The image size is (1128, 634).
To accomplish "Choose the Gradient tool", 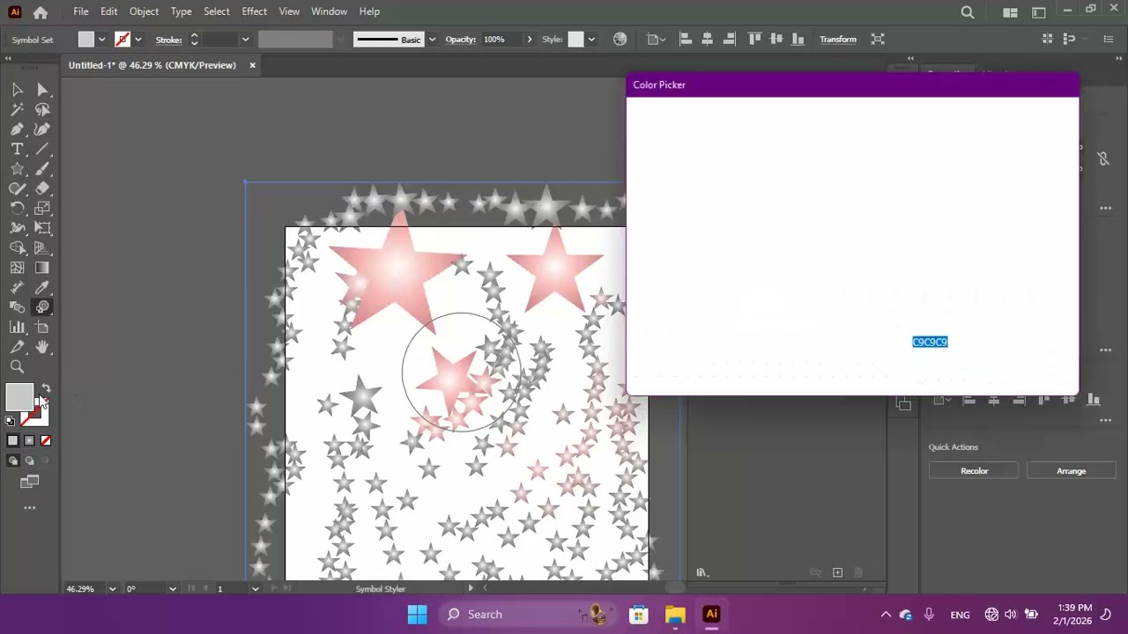I will (42, 268).
